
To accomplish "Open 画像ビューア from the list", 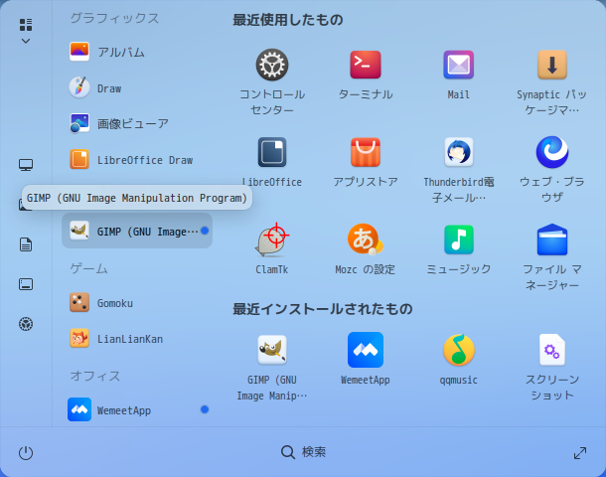I will (137, 123).
